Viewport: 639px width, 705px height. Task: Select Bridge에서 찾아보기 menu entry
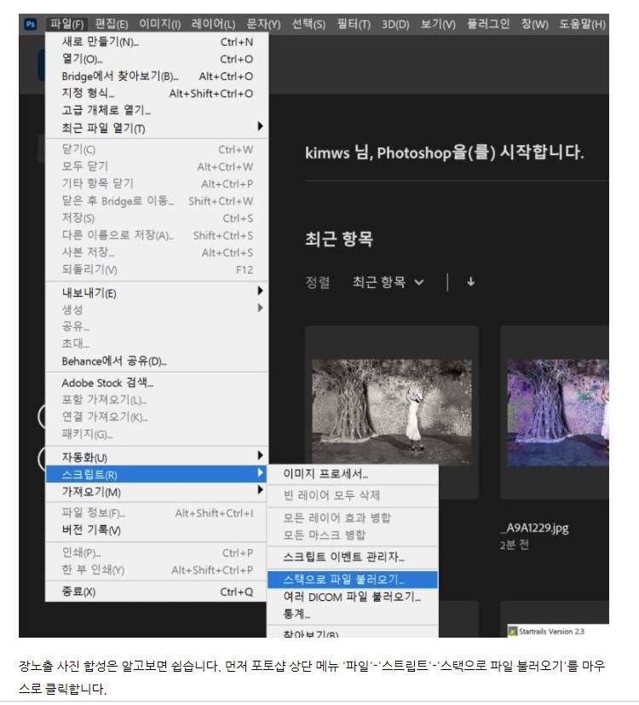[x=157, y=76]
